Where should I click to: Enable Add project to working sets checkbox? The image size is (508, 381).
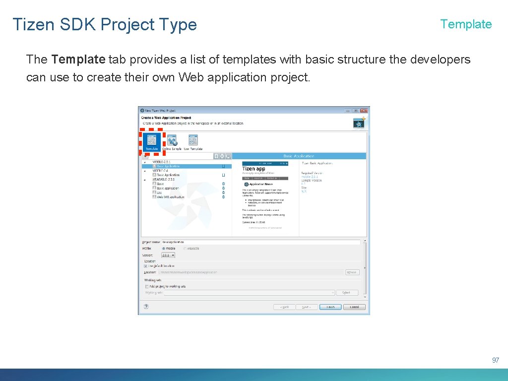click(147, 286)
